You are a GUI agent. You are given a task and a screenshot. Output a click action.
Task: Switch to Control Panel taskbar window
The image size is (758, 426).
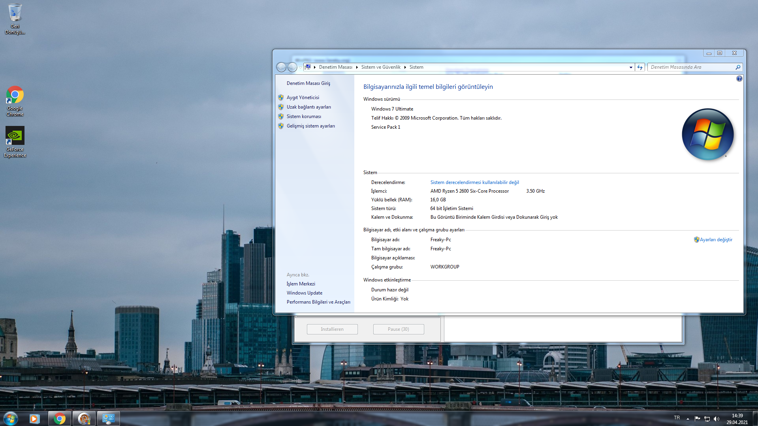(109, 418)
